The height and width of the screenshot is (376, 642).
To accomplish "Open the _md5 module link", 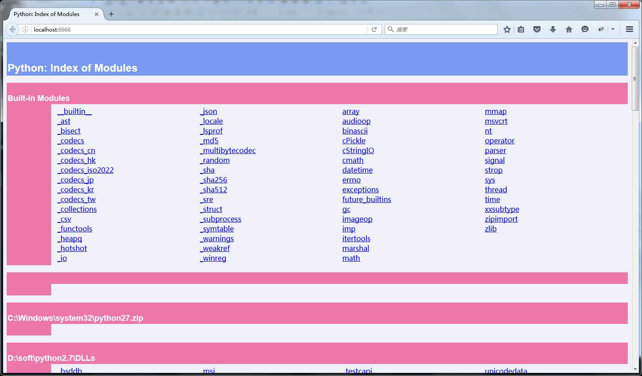I will [209, 141].
